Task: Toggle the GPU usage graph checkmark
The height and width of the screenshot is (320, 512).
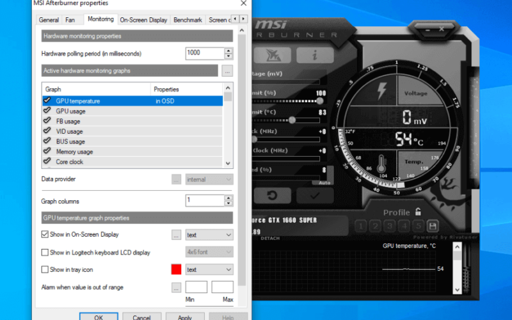Action: pyautogui.click(x=47, y=110)
